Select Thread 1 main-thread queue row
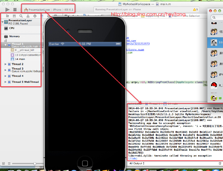The height and width of the screenshot is (171, 223). pos(21,45)
